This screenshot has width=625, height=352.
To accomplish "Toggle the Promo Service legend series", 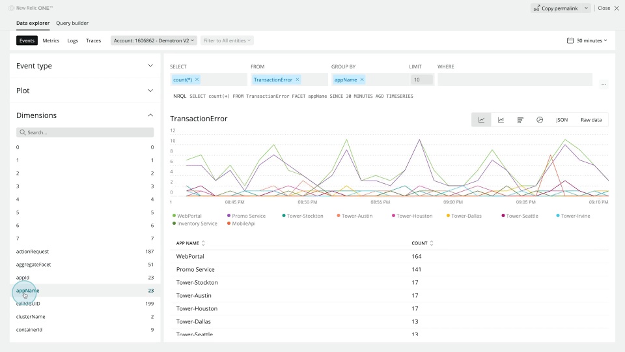I will point(246,216).
